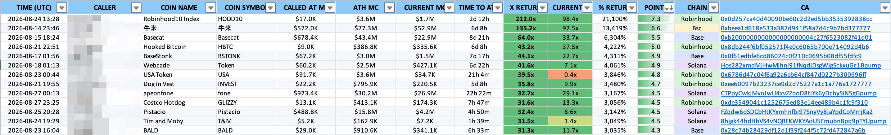Select the yellow-green 1.4x current cell
Viewport: 891px width, 135px height.
570,122
